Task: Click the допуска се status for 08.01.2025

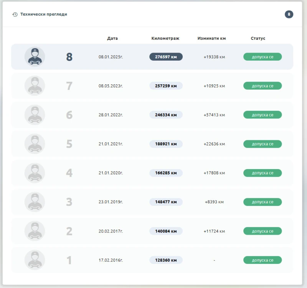Action: click(262, 57)
